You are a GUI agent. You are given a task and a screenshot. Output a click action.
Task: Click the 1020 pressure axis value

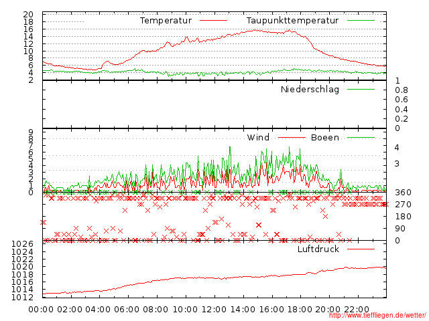pos(22,267)
